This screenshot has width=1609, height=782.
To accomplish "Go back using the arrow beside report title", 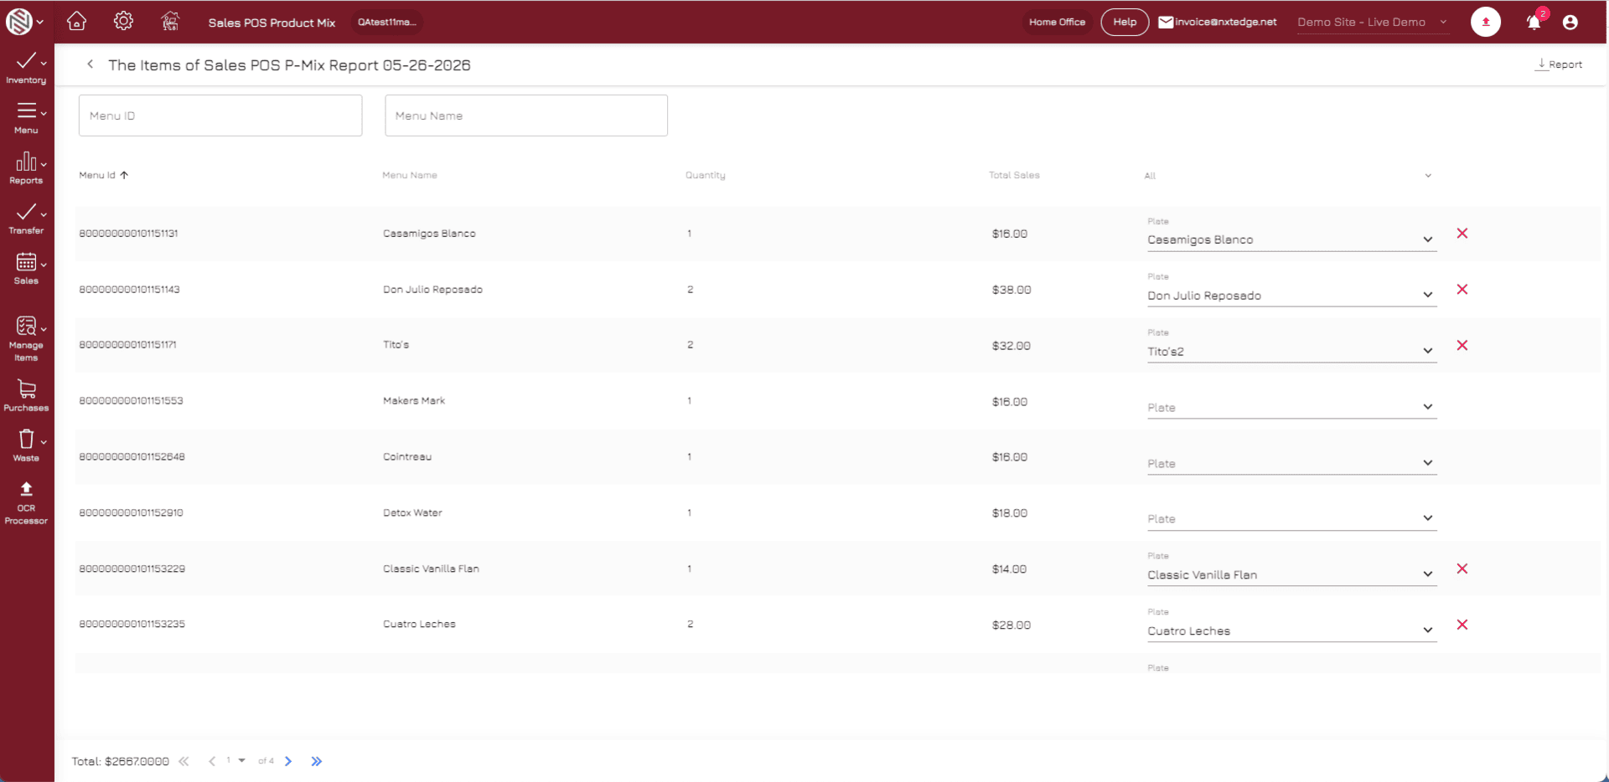I will click(91, 64).
